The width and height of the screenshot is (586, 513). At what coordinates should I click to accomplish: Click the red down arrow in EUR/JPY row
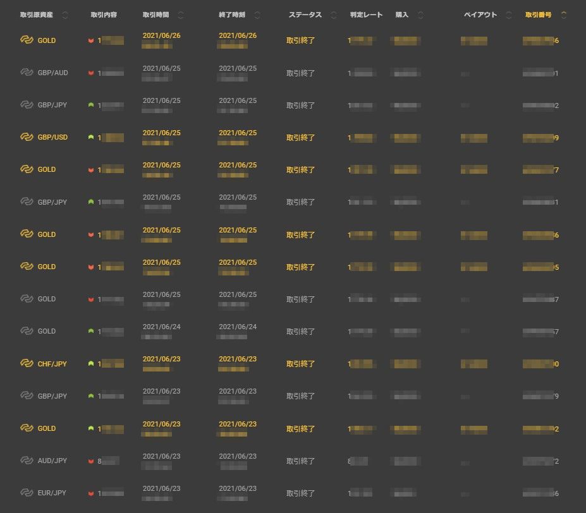point(91,493)
